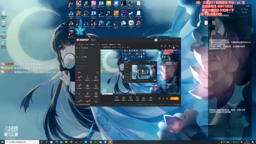The height and width of the screenshot is (144, 256).
Task: Click the screen capture source icon
Action: pyautogui.click(x=117, y=98)
